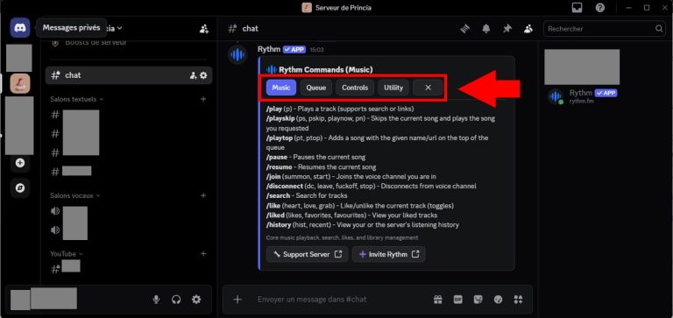The image size is (673, 318).
Task: Click the 15:03 message timestamp
Action: point(316,50)
